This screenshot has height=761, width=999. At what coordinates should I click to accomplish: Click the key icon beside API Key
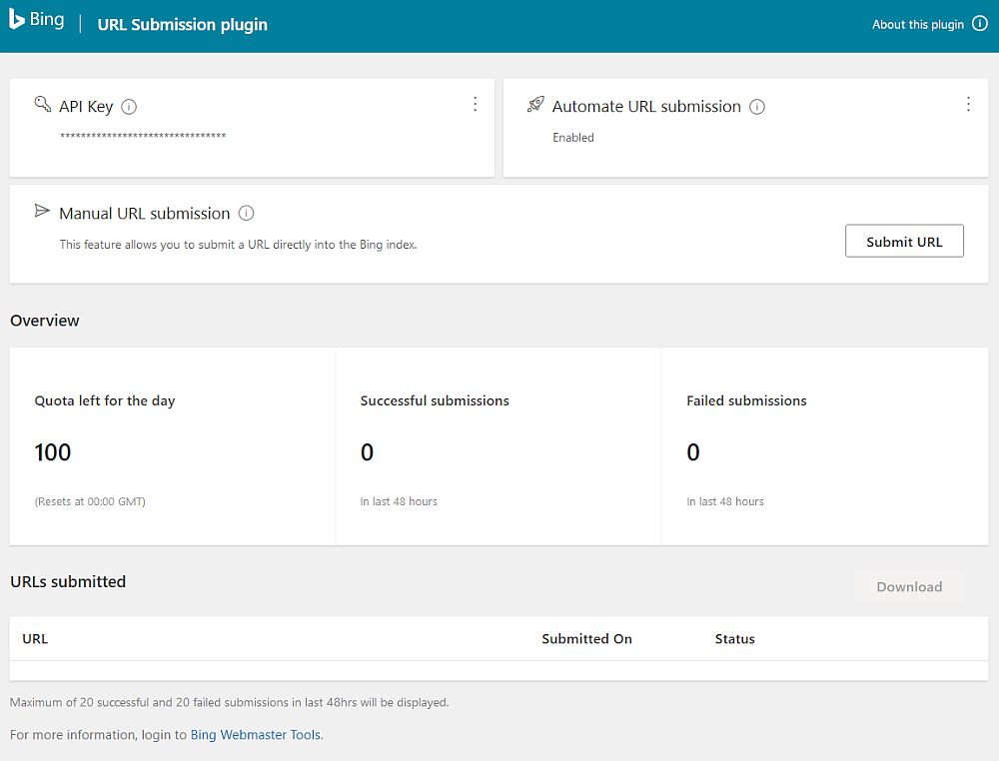(42, 104)
